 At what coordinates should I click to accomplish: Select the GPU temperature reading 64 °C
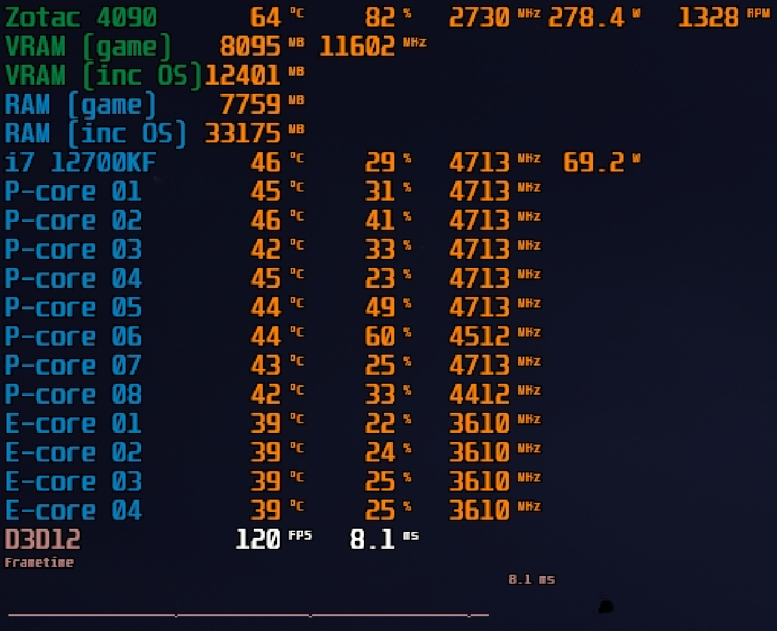coord(265,17)
